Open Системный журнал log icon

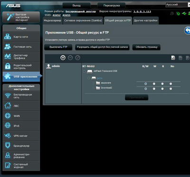tap(8, 166)
